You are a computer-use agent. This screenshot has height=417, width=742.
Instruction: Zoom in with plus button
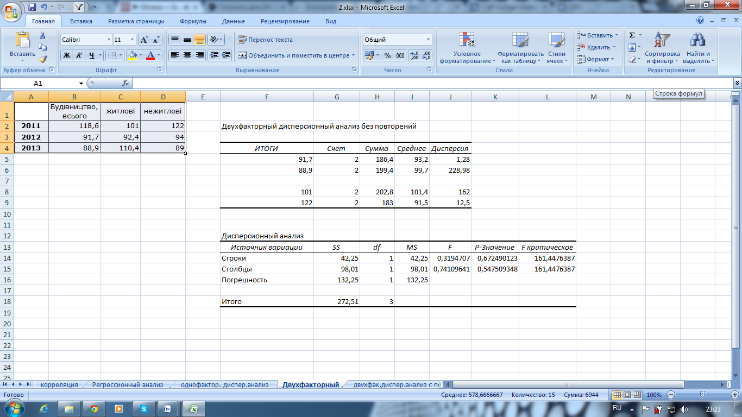point(735,395)
